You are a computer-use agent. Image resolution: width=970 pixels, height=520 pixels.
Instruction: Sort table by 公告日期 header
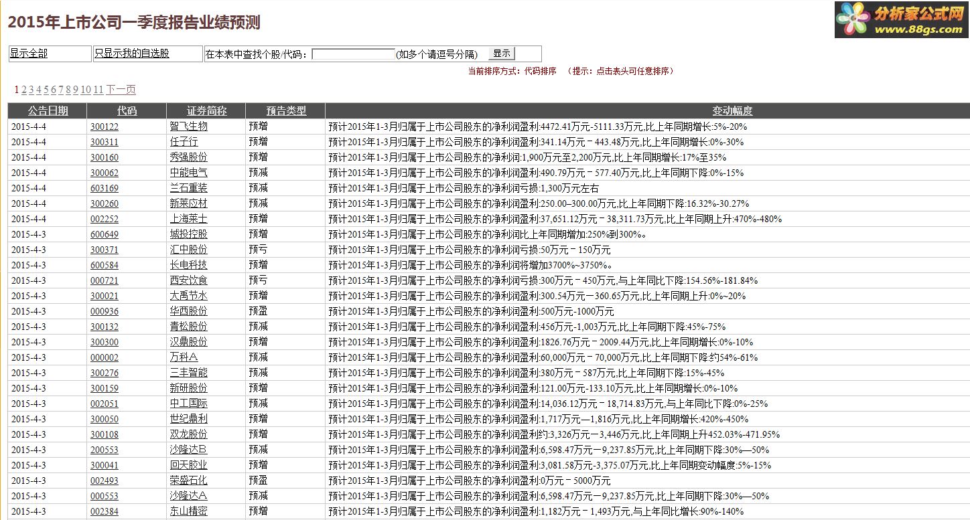48,111
